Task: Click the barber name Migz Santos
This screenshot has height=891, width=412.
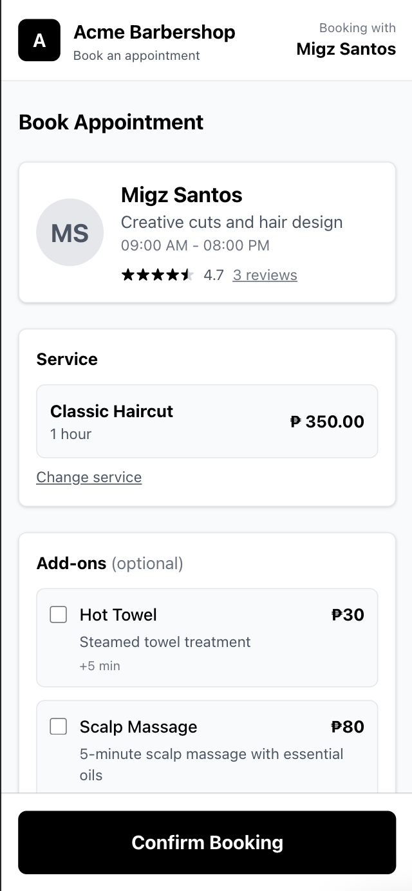Action: [181, 195]
